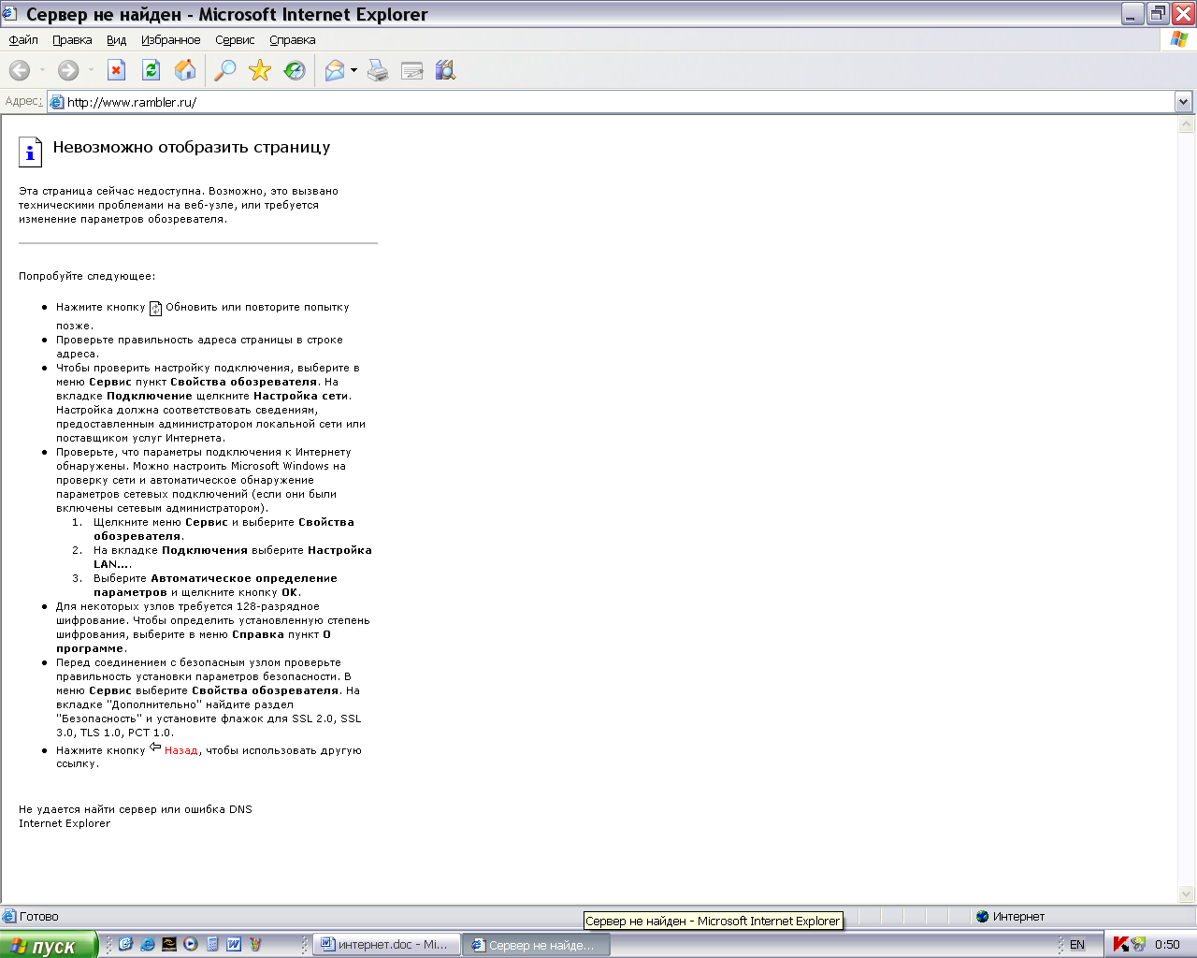Click the Forward arrow toolbar button
Screen dimensions: 1197x958
(x=67, y=70)
